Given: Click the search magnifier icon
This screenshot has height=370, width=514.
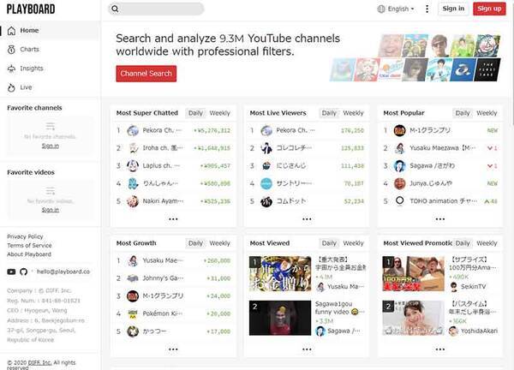Looking at the screenshot, I should (x=115, y=9).
